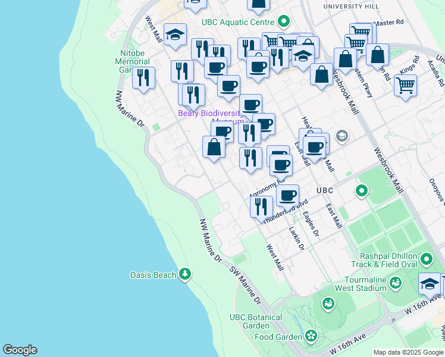Image resolution: width=445 pixels, height=357 pixels.
Task: Click shopping bag marker nearest Kings Rd
Action: 377,56
